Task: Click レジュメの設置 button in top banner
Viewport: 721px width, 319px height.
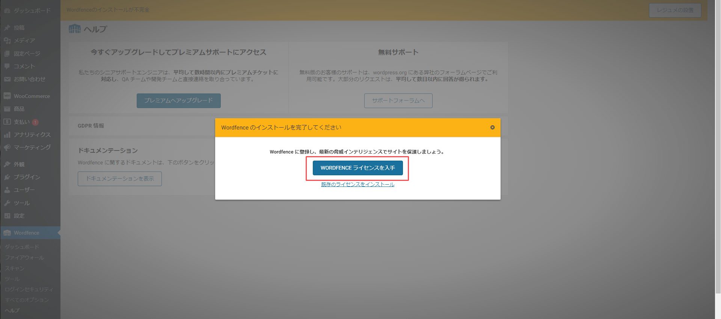Action: (675, 10)
